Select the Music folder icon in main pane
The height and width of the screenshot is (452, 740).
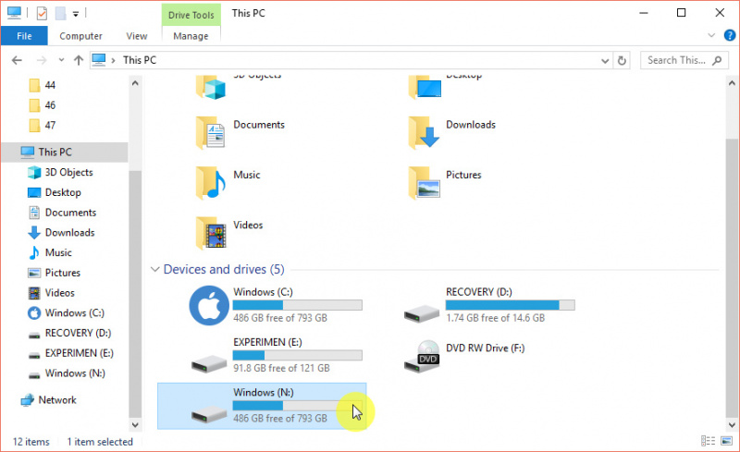[x=211, y=183]
